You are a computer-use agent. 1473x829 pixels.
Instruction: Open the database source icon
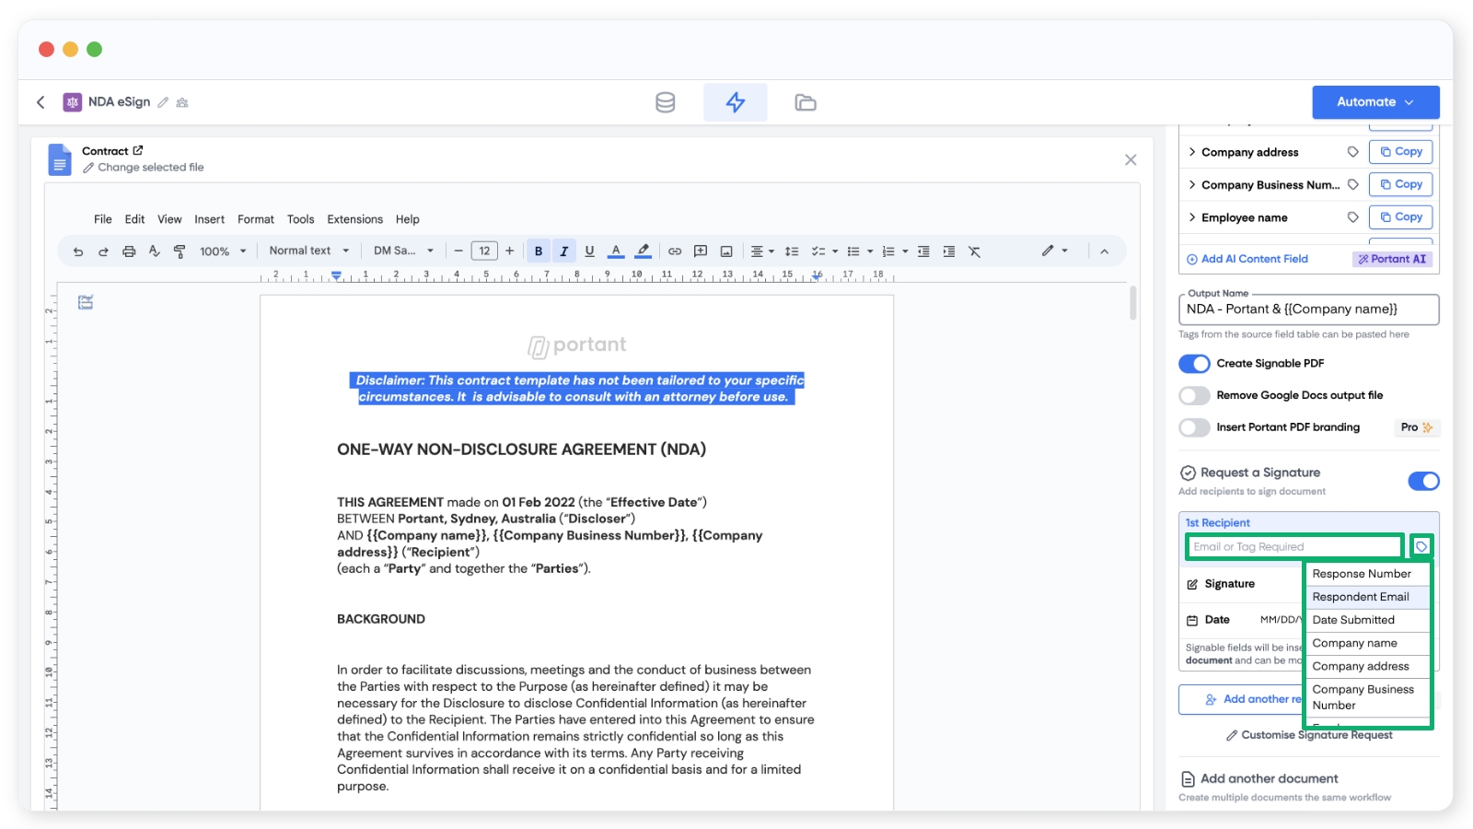click(665, 102)
